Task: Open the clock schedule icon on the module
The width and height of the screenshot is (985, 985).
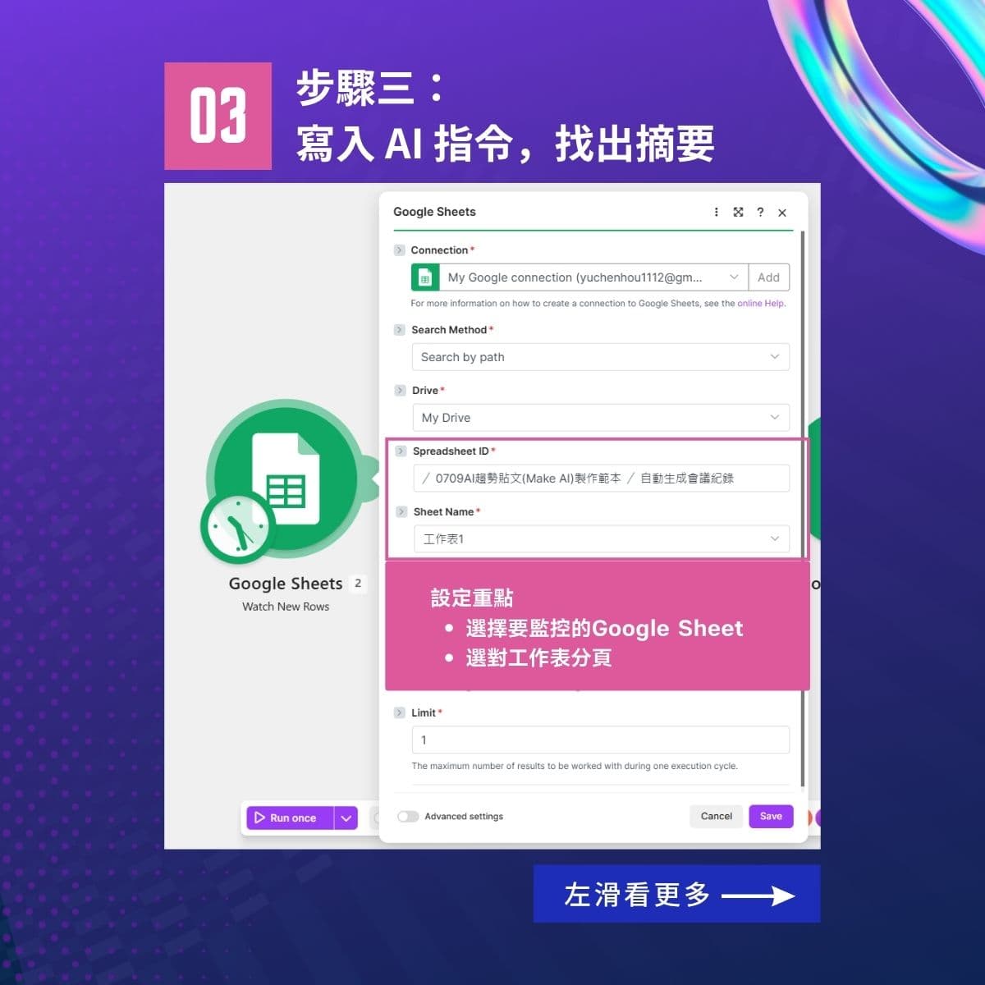Action: pyautogui.click(x=237, y=528)
